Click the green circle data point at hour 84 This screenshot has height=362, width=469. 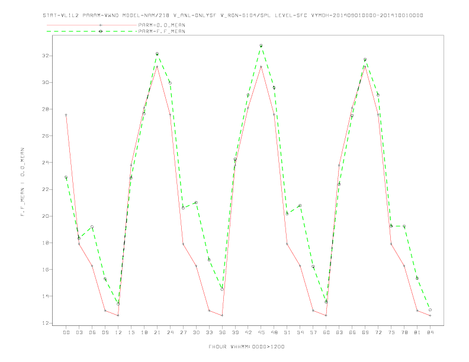click(x=430, y=310)
